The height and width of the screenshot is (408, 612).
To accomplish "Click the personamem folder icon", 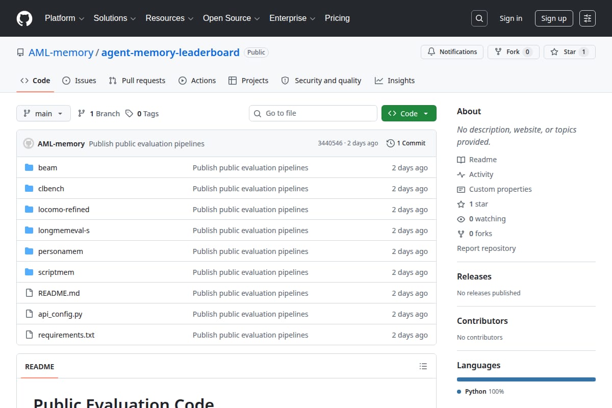I will coord(29,251).
